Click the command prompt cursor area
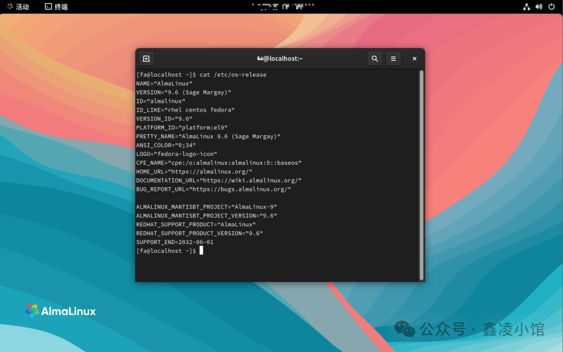This screenshot has height=352, width=563. point(201,250)
